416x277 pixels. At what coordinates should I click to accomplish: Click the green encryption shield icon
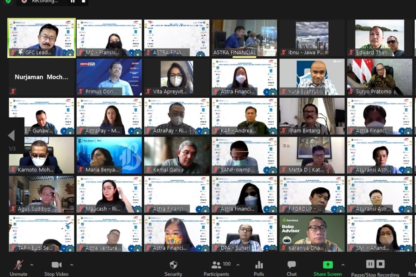point(8,1)
